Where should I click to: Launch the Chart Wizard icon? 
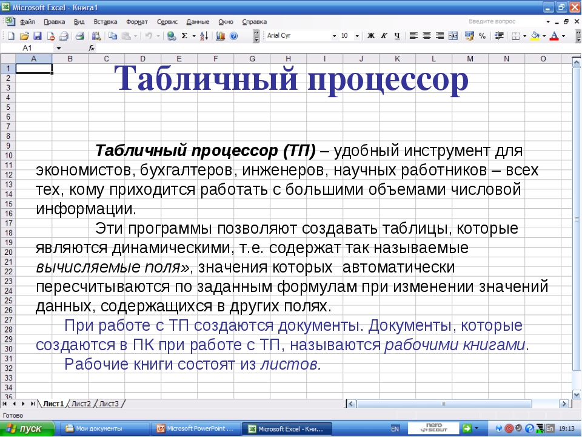220,36
